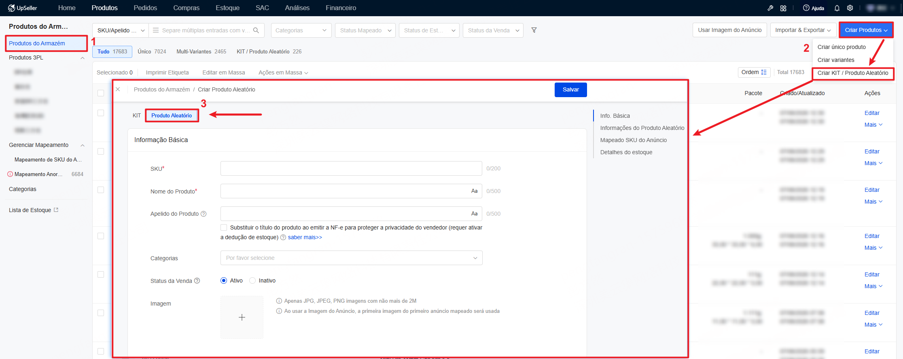Image resolution: width=903 pixels, height=359 pixels.
Task: Click the help icon before saber mais
Action: [x=283, y=238]
